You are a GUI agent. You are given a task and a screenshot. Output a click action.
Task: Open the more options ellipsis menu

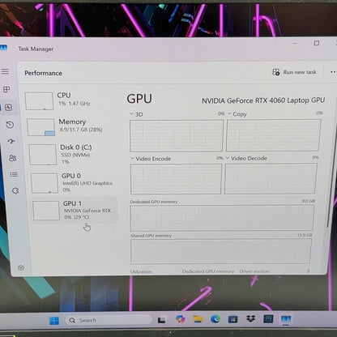(x=334, y=72)
